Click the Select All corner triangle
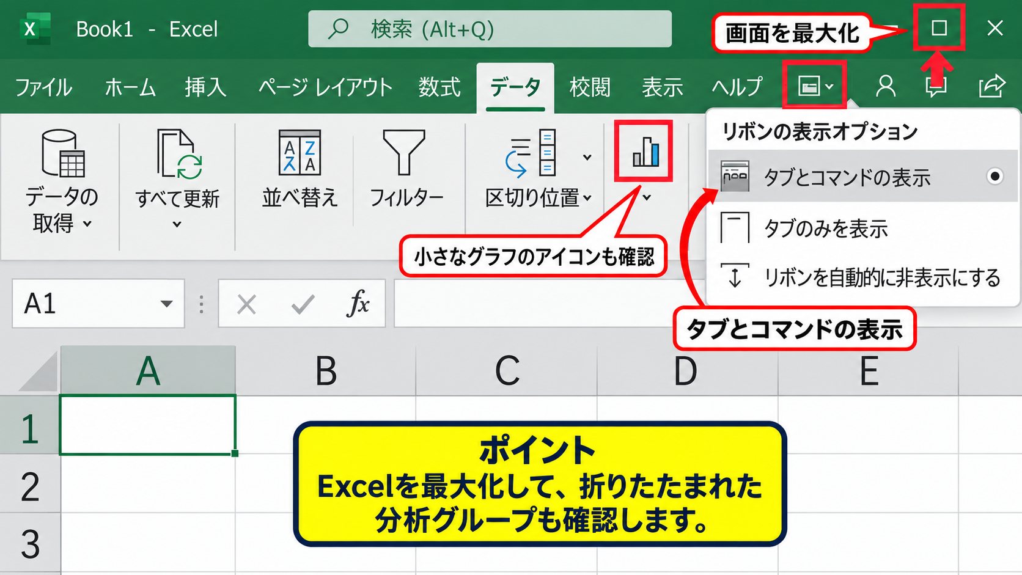 pos(39,372)
